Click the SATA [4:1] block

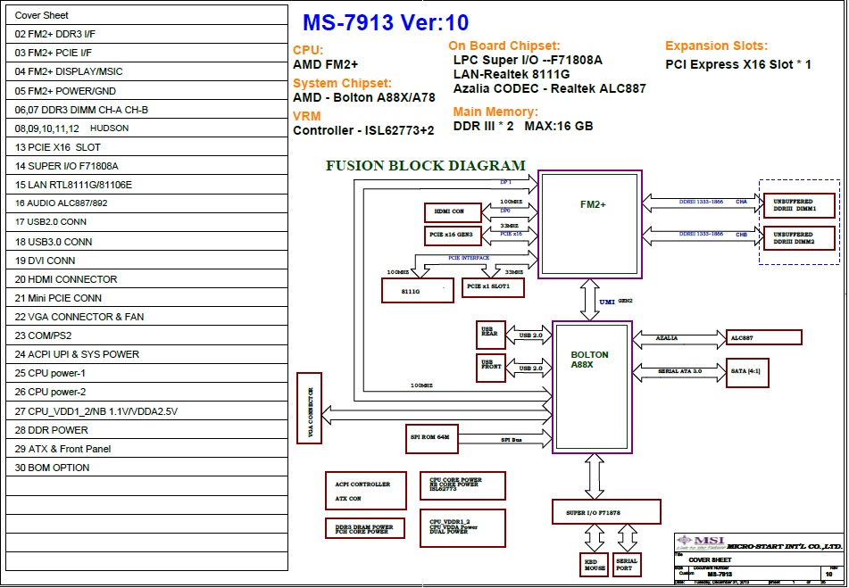click(x=748, y=372)
